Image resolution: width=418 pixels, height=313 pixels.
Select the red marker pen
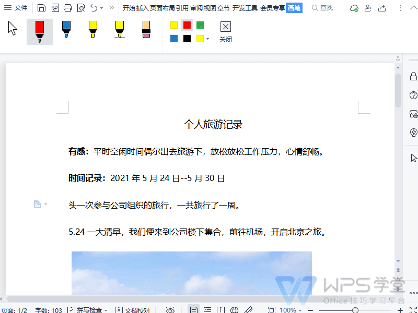pos(40,32)
